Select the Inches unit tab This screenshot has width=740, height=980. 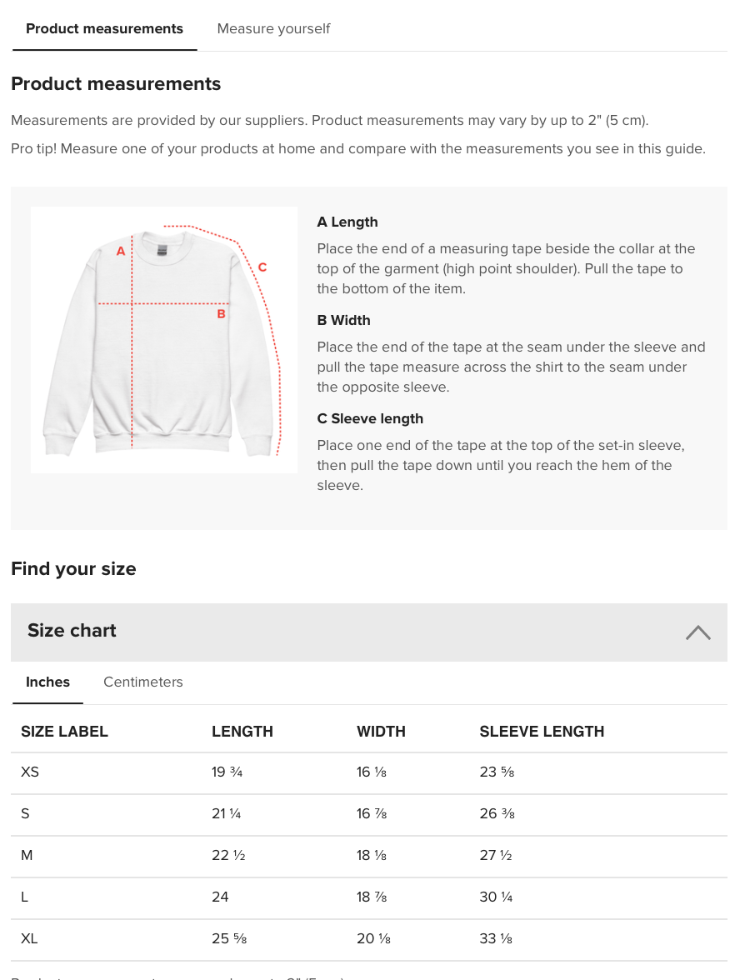[47, 682]
